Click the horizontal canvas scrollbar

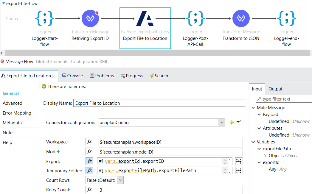pos(157,53)
